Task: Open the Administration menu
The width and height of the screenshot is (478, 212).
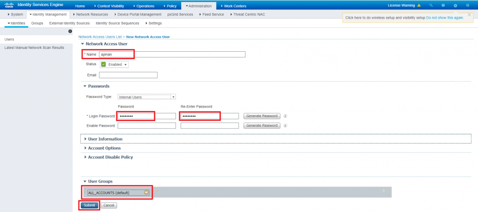Action: [x=198, y=6]
